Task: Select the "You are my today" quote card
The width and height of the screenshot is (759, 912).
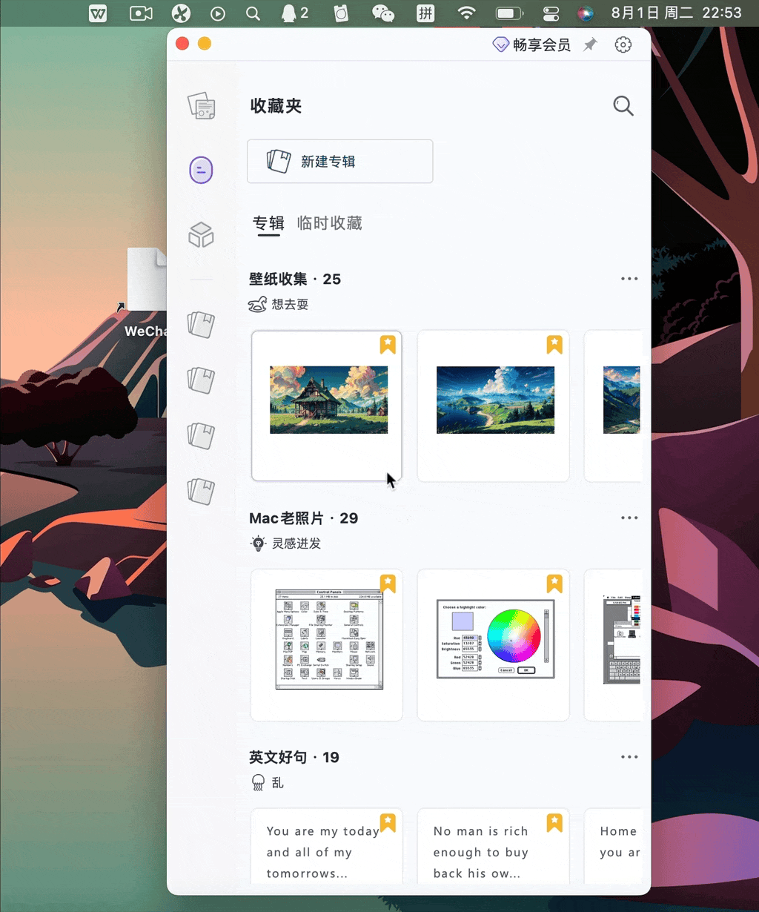Action: [x=327, y=846]
